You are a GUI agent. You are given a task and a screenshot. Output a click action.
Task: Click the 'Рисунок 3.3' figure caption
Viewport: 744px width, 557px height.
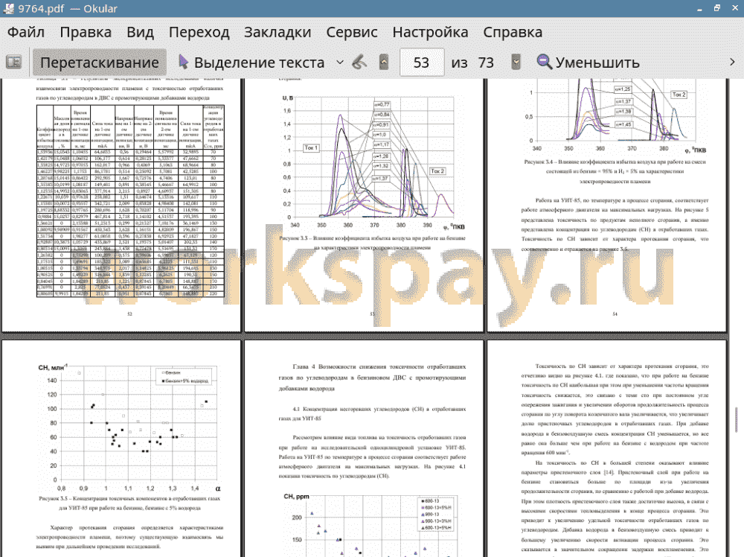[x=373, y=243]
